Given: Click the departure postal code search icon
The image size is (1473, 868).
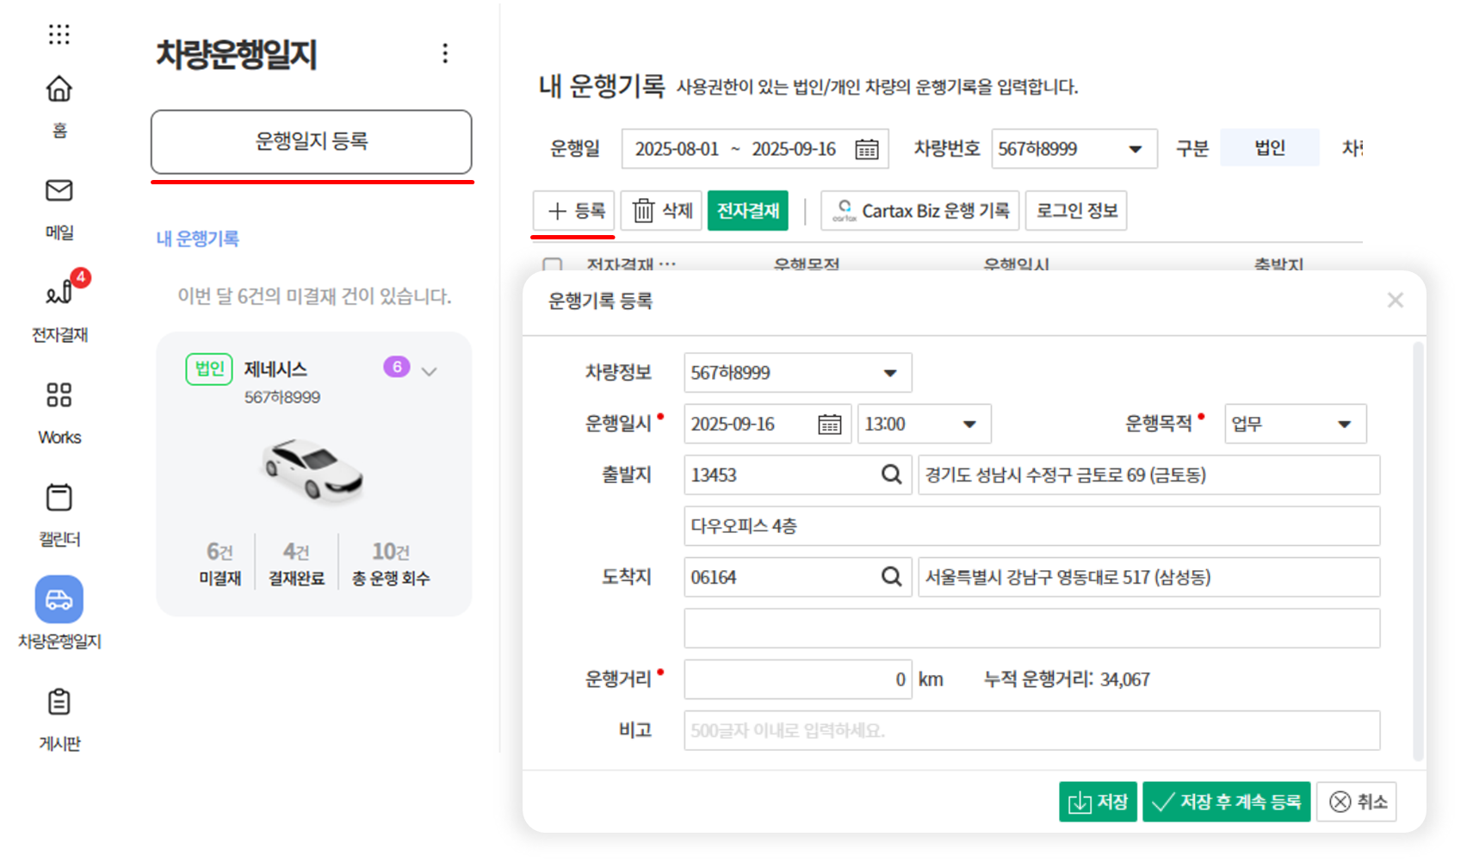Looking at the screenshot, I should (x=891, y=474).
